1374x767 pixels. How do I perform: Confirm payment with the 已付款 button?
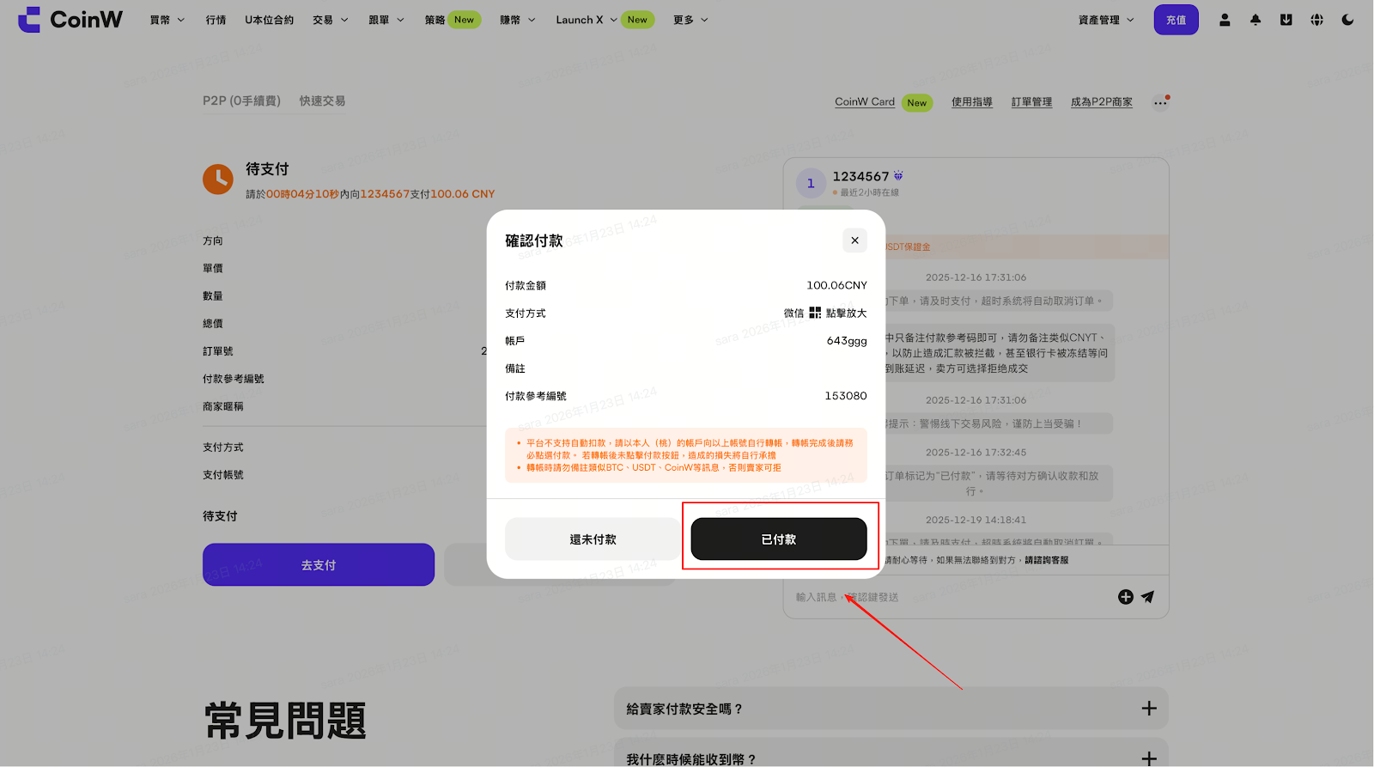tap(778, 539)
